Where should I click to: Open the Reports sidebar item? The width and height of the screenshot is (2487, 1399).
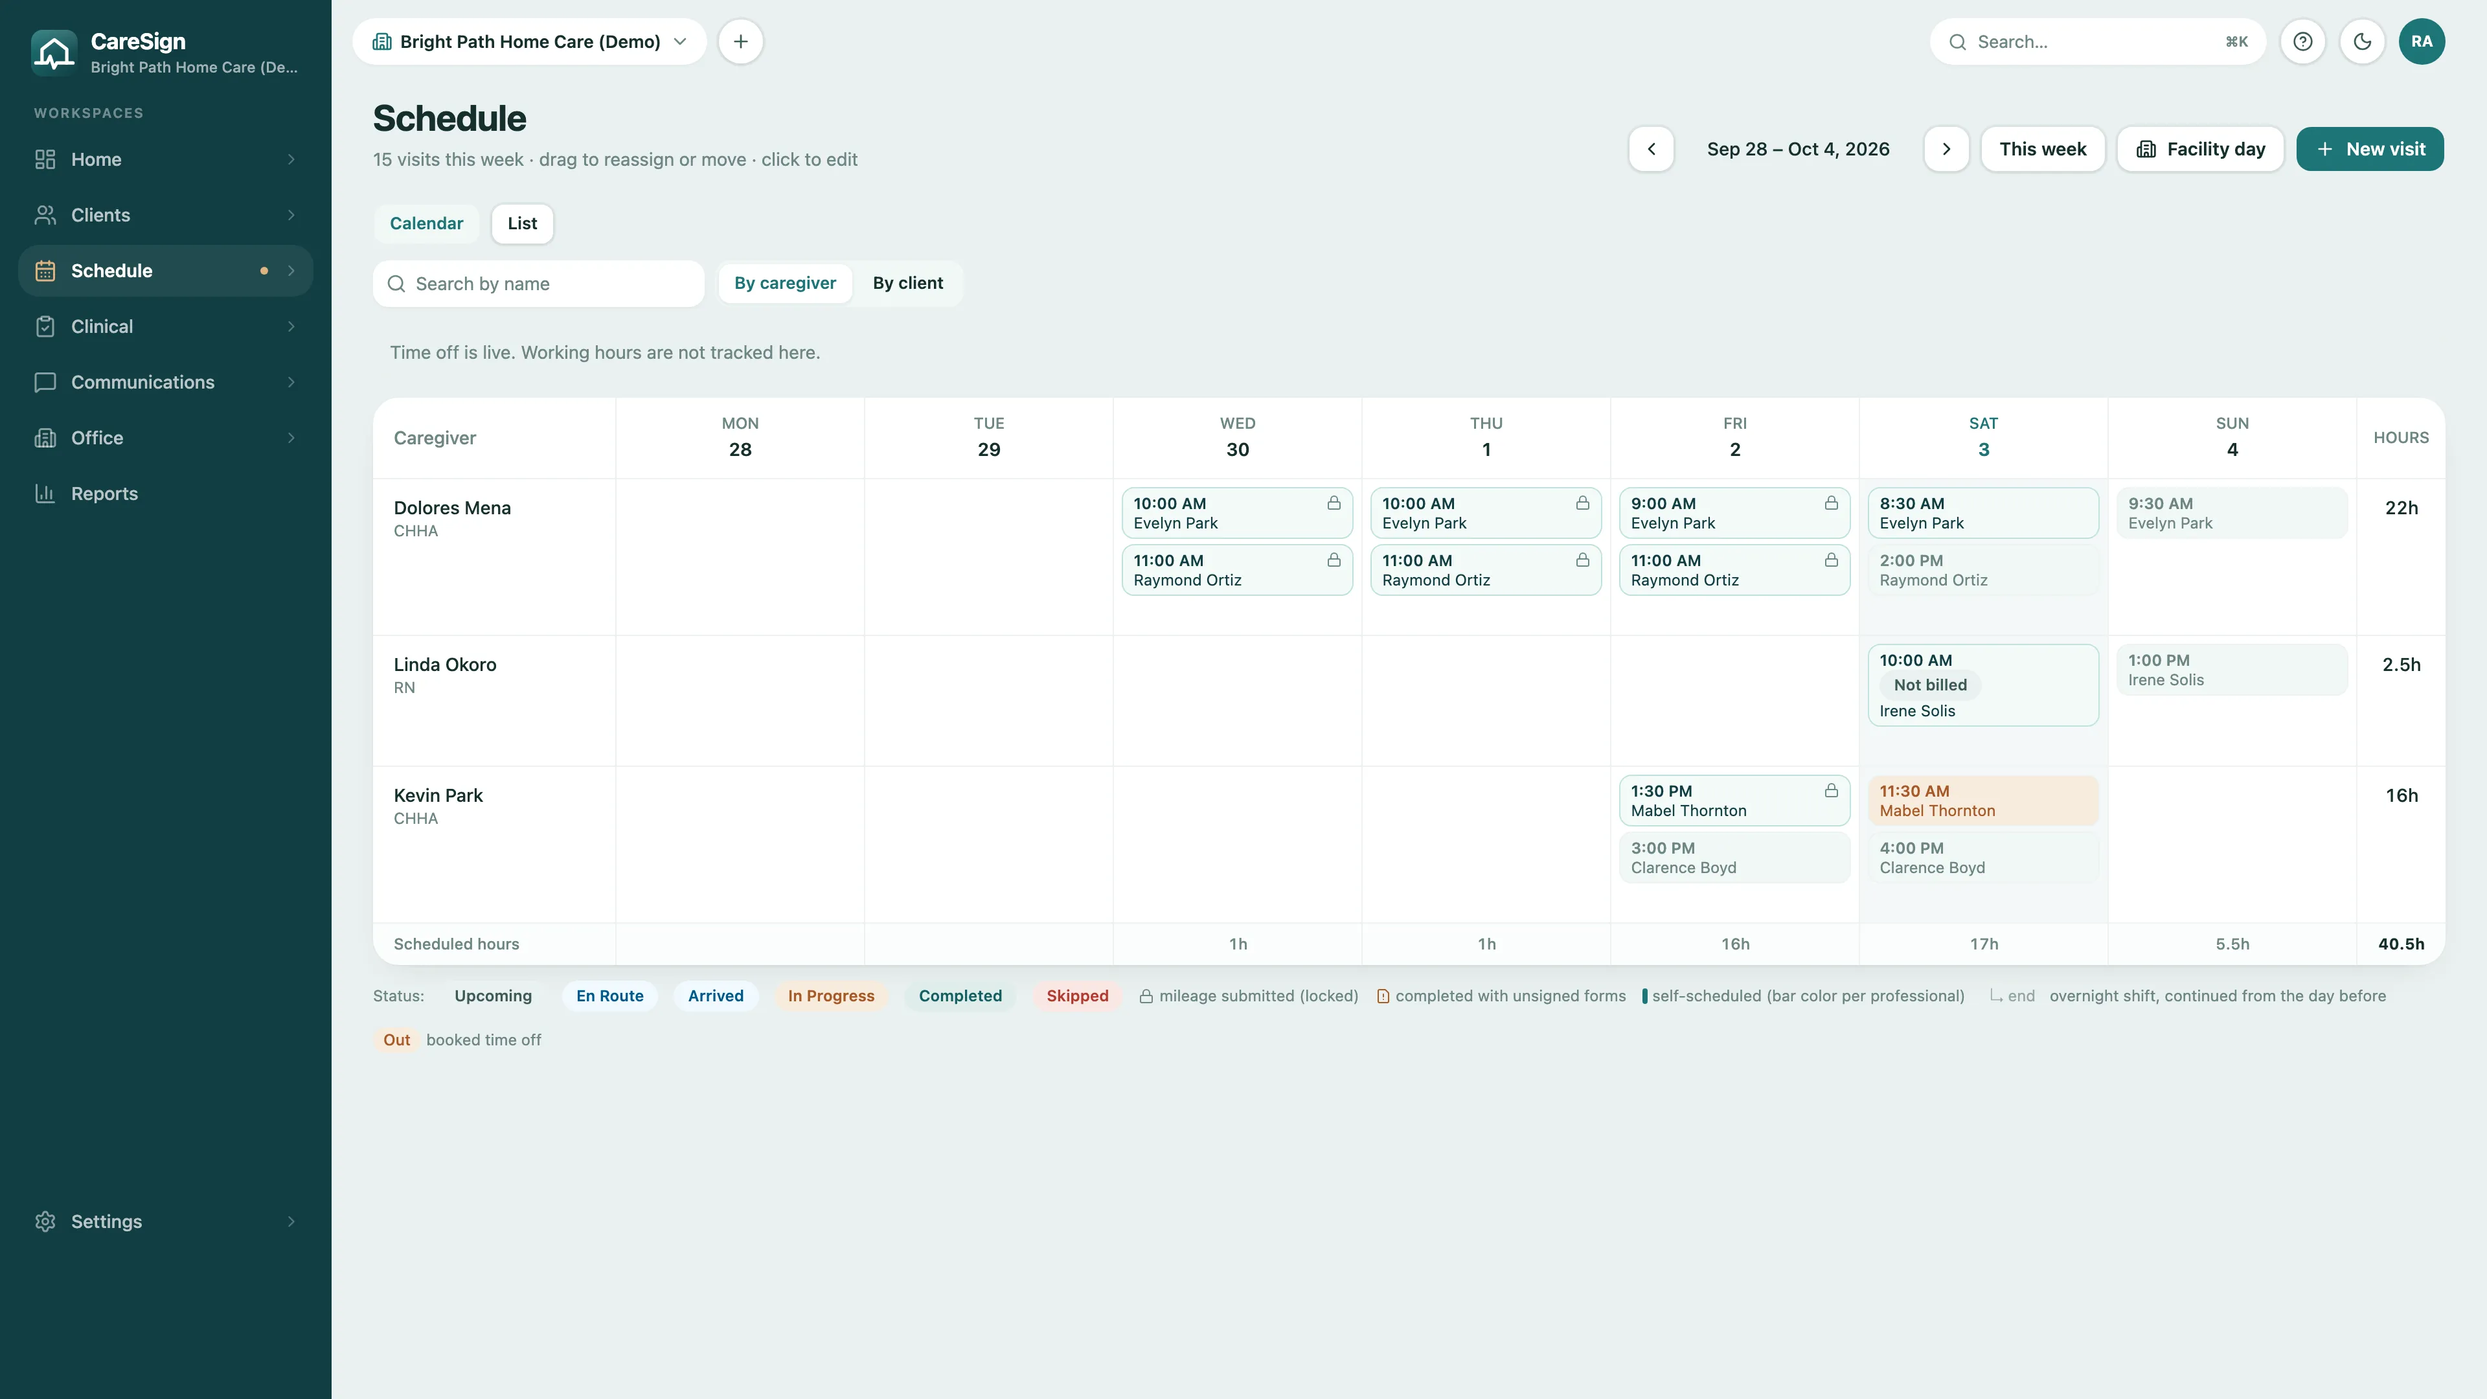[x=165, y=494]
